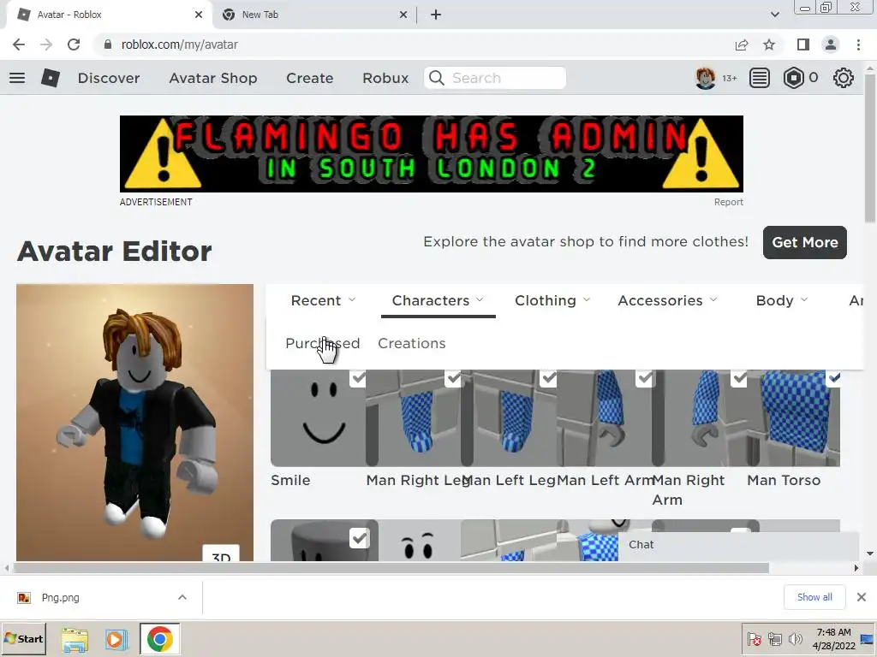Open Windows Explorer from taskbar

tap(75, 639)
